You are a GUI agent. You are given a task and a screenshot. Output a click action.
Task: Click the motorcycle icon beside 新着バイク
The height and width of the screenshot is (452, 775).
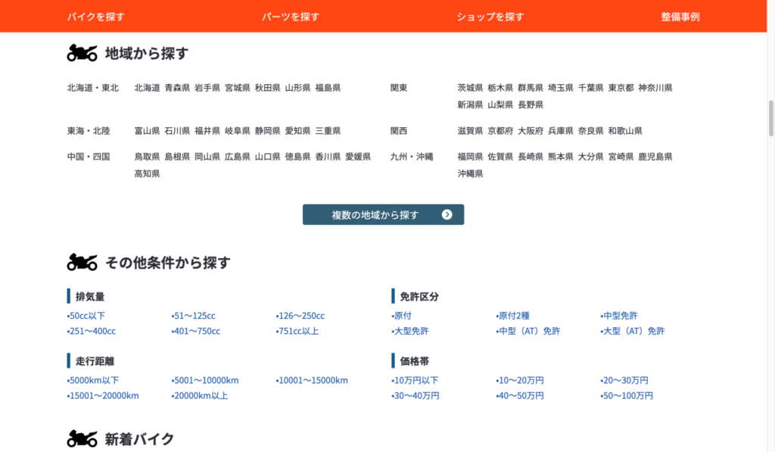82,438
